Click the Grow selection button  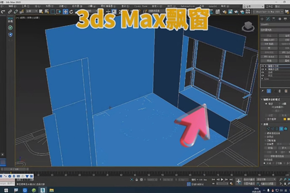(x=284, y=148)
